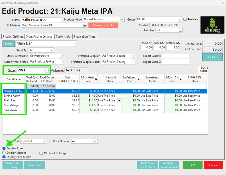The image size is (226, 175).
Task: Expand the Retail Tax GST dropdown
Action: pos(51,50)
